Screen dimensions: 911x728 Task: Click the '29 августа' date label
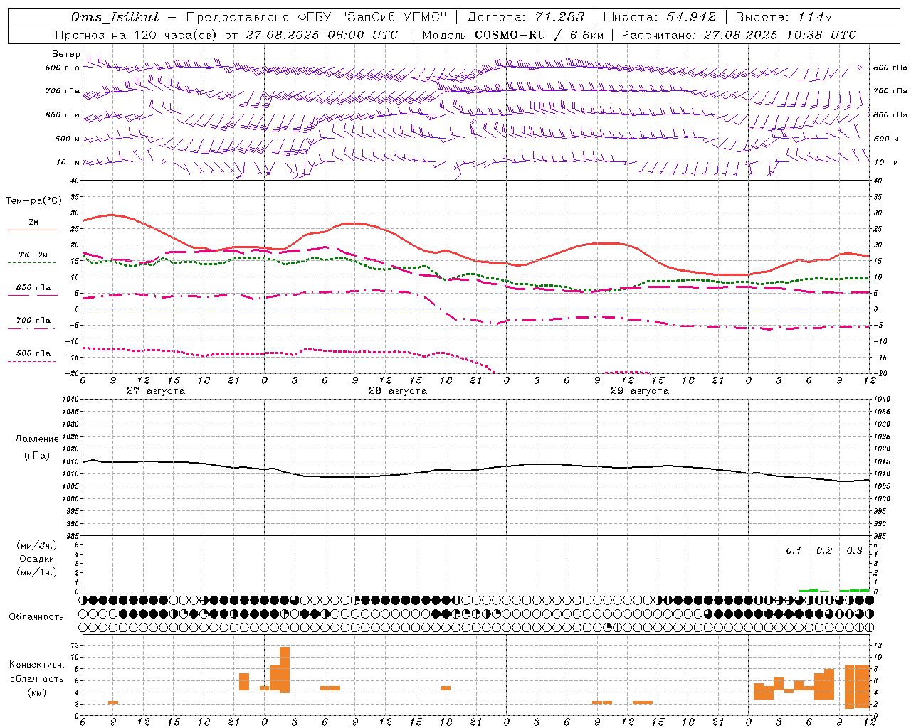coord(640,391)
